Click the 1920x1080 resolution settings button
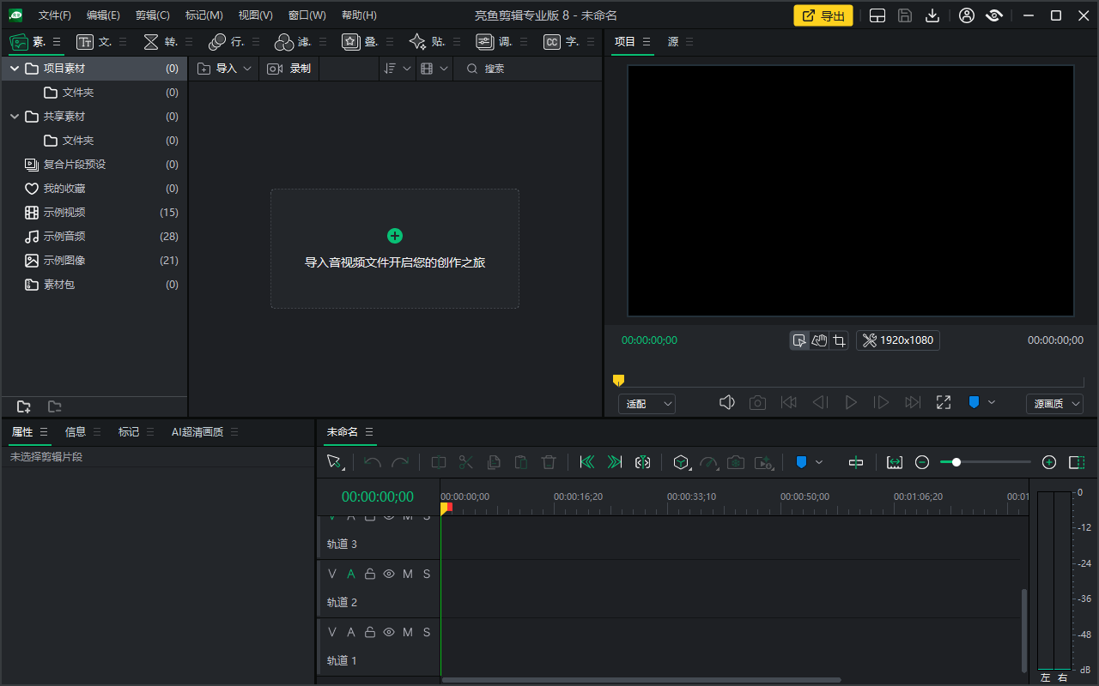Screen dimensions: 1099x686 click(x=898, y=340)
